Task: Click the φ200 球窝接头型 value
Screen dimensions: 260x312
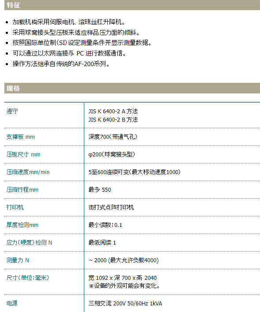Action: click(x=112, y=154)
